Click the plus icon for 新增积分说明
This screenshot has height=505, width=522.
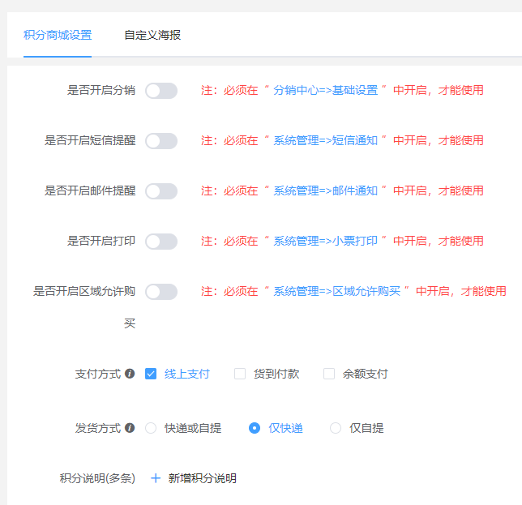coord(156,478)
